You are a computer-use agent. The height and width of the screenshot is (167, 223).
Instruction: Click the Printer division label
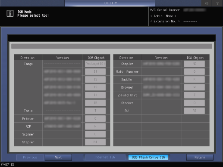28,119
